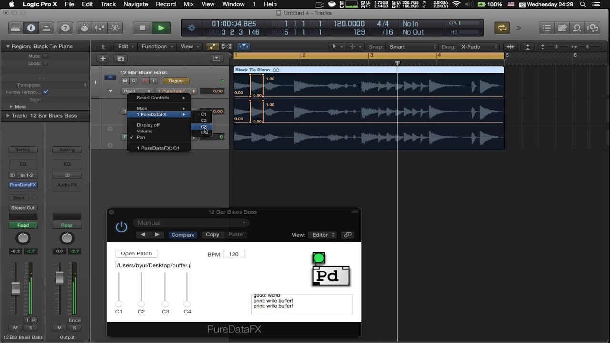Click the plug-in Link chain icon

[348, 235]
